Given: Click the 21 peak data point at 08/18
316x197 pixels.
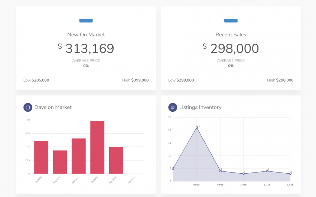Looking at the screenshot, I should tap(197, 128).
